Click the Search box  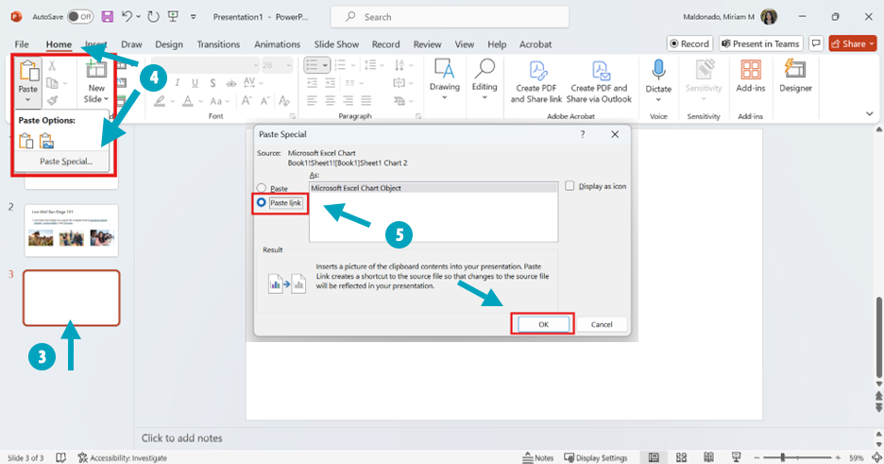point(450,17)
